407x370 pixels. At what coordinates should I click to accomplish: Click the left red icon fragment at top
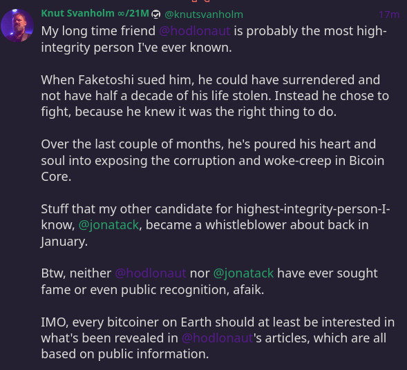point(194,1)
